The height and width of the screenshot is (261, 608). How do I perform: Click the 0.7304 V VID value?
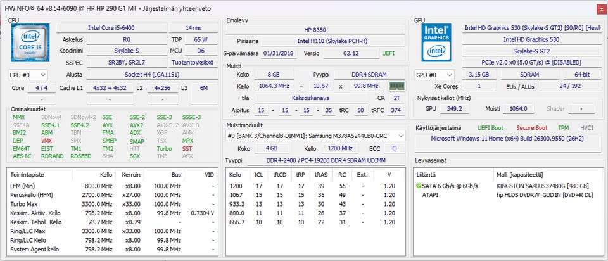[x=203, y=213]
